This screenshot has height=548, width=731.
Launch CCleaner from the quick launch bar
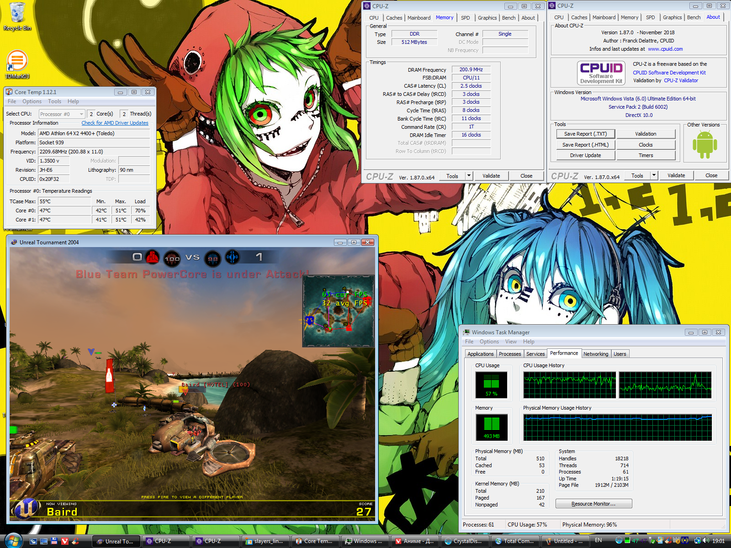coord(75,541)
